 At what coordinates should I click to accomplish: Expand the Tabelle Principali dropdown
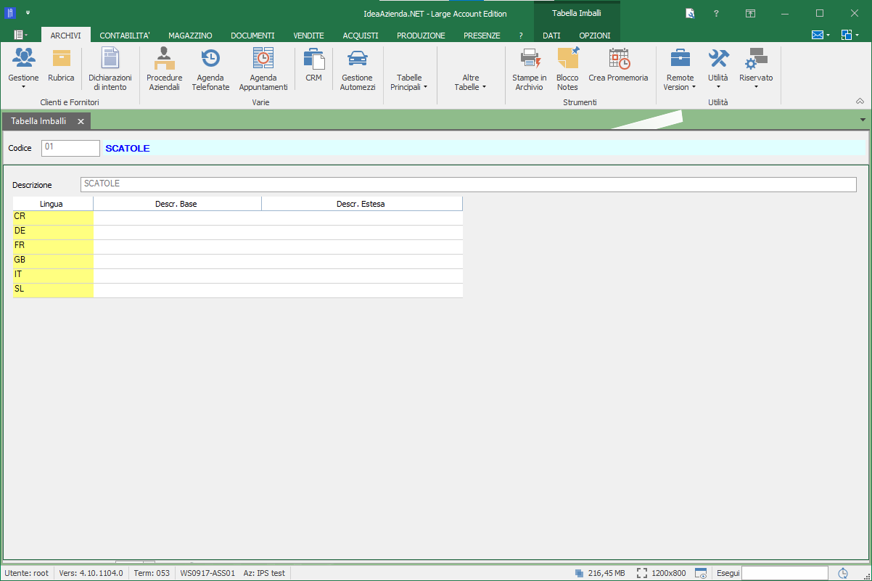409,82
